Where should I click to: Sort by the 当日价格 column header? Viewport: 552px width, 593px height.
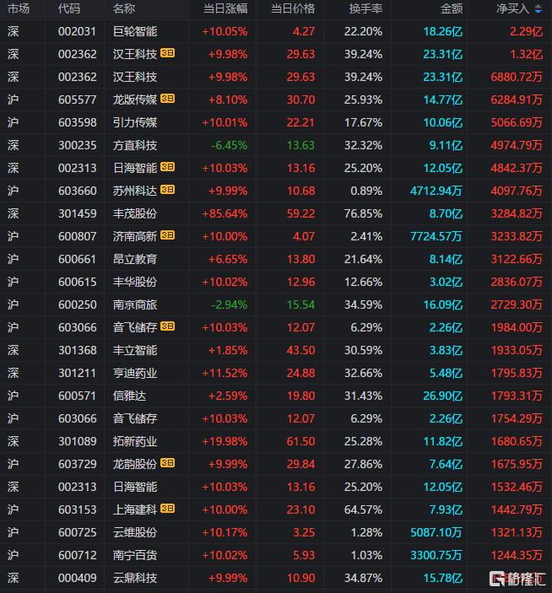point(293,8)
